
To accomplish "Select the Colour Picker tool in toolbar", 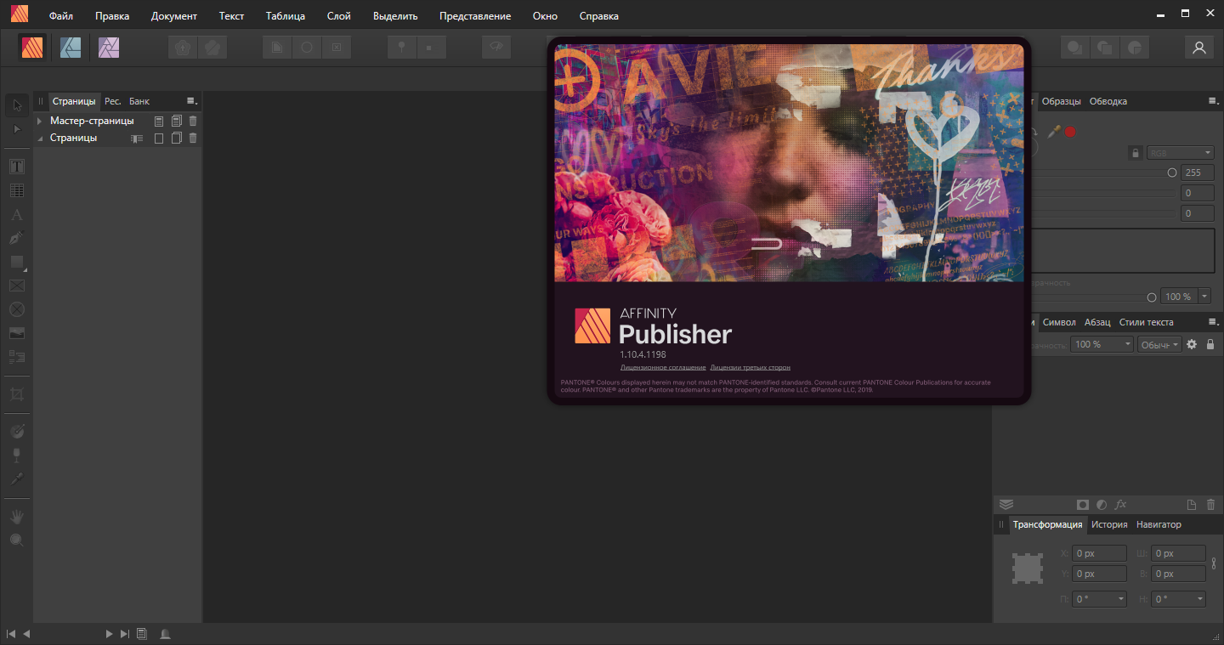I will pos(17,479).
